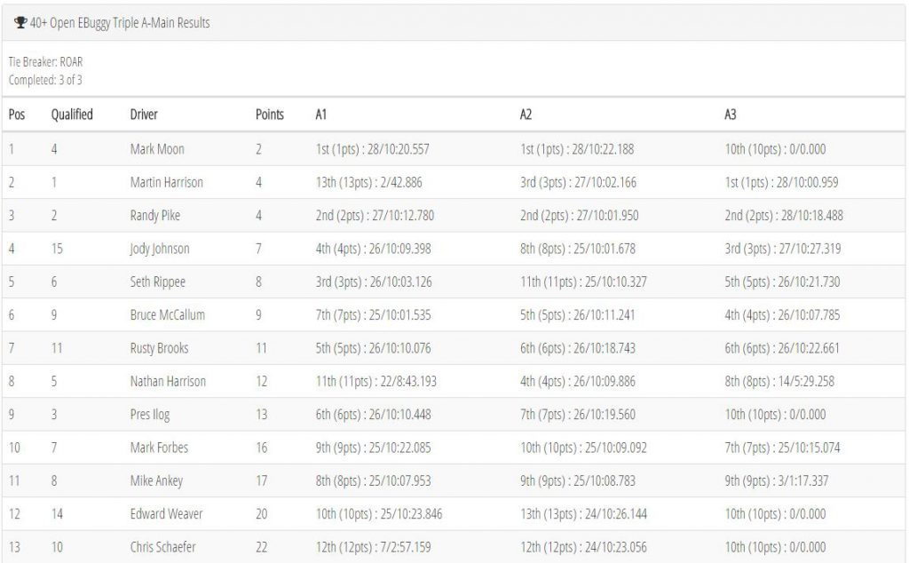Click the 'A1' column header

[x=321, y=115]
